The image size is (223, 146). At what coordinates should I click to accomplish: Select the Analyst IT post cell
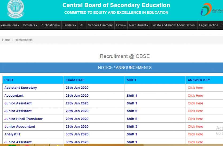[33, 134]
